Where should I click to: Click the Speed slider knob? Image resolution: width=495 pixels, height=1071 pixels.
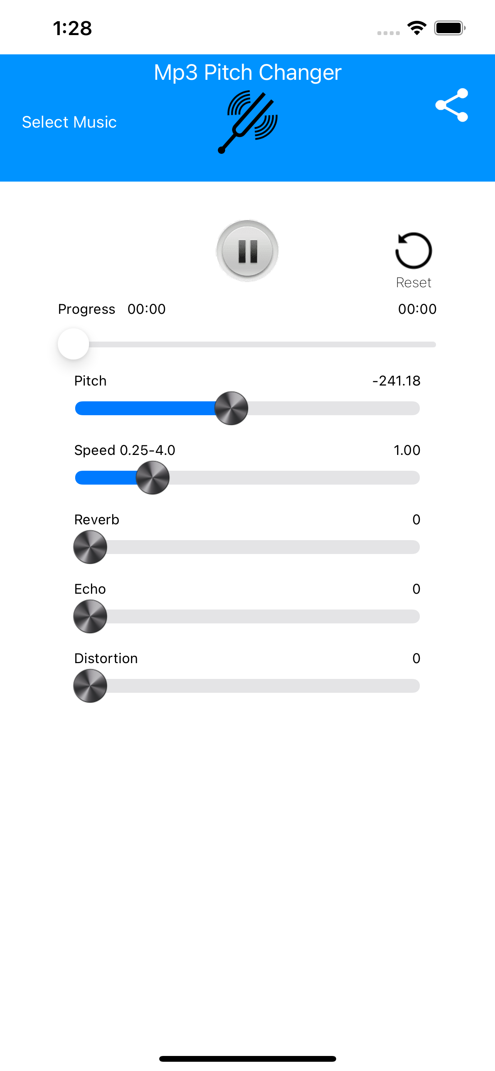(x=153, y=478)
